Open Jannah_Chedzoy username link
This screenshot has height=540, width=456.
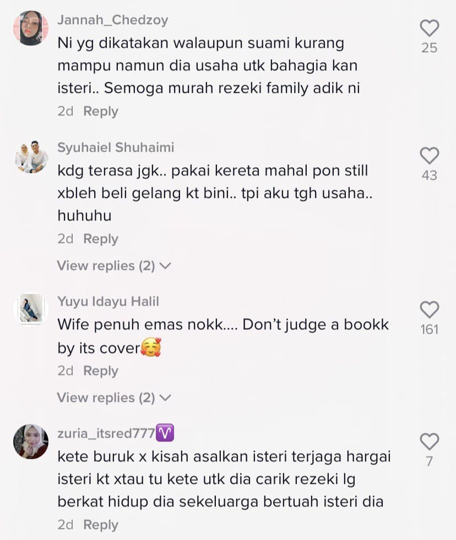pos(113,20)
